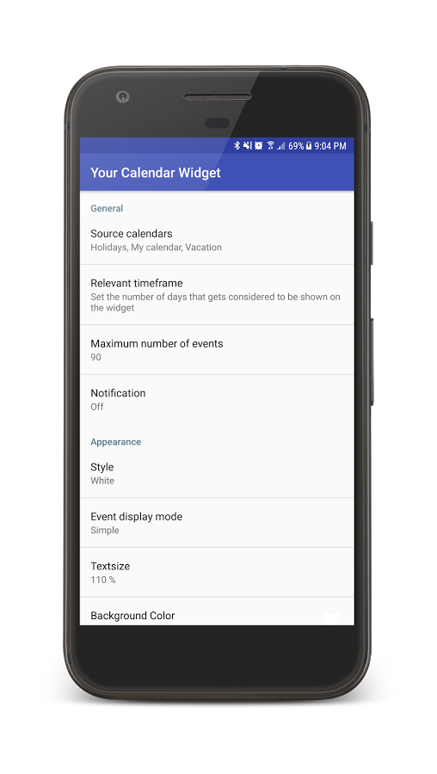Tap the white Background Color swatch

(331, 619)
